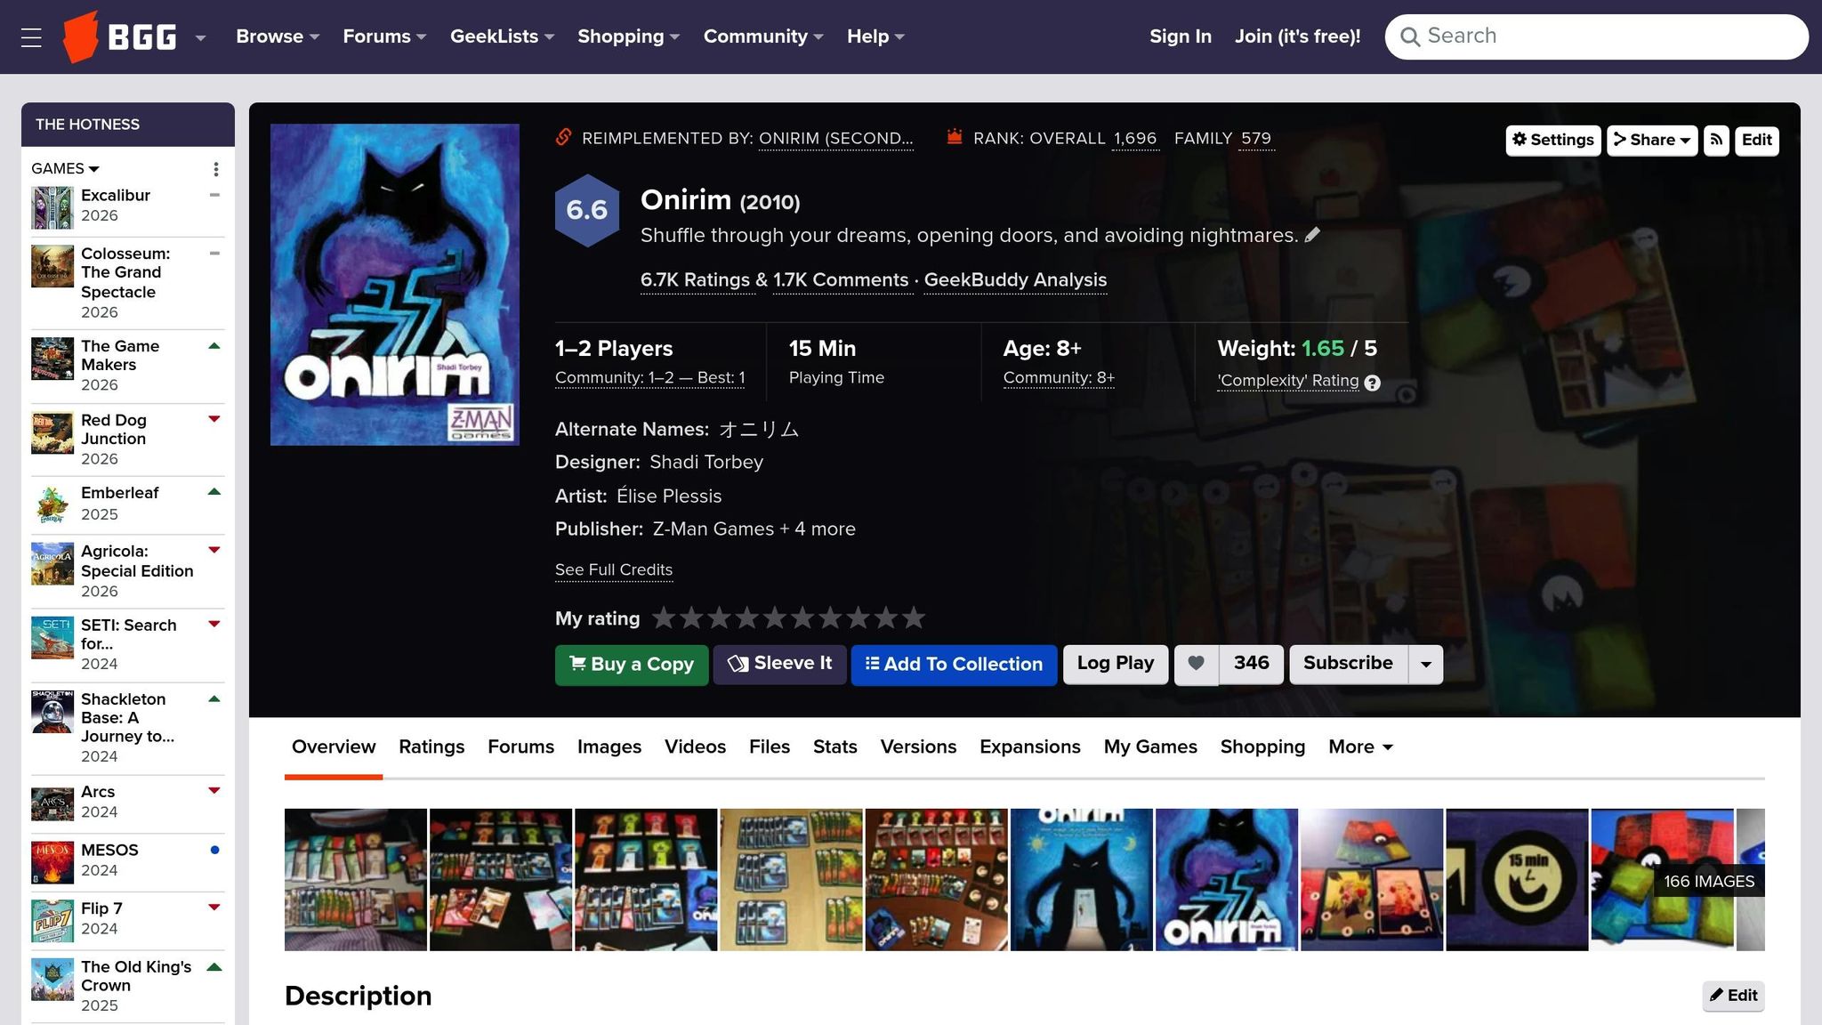Image resolution: width=1822 pixels, height=1025 pixels.
Task: Open the GeekLists menu
Action: [502, 36]
